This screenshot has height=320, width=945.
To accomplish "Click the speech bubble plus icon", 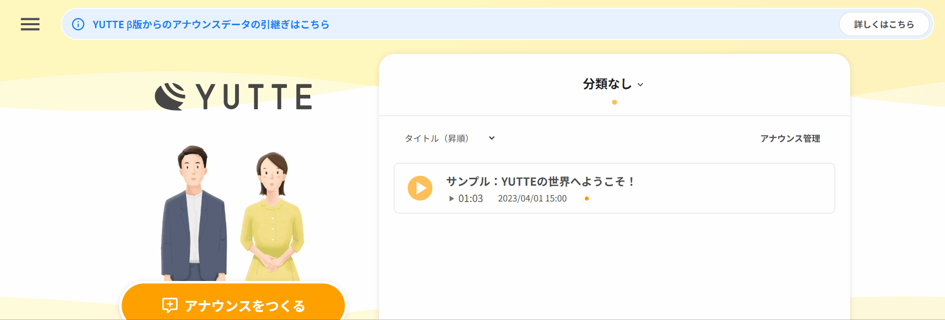I will 170,306.
